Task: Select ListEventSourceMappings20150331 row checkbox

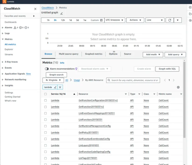Action: (x=46, y=113)
